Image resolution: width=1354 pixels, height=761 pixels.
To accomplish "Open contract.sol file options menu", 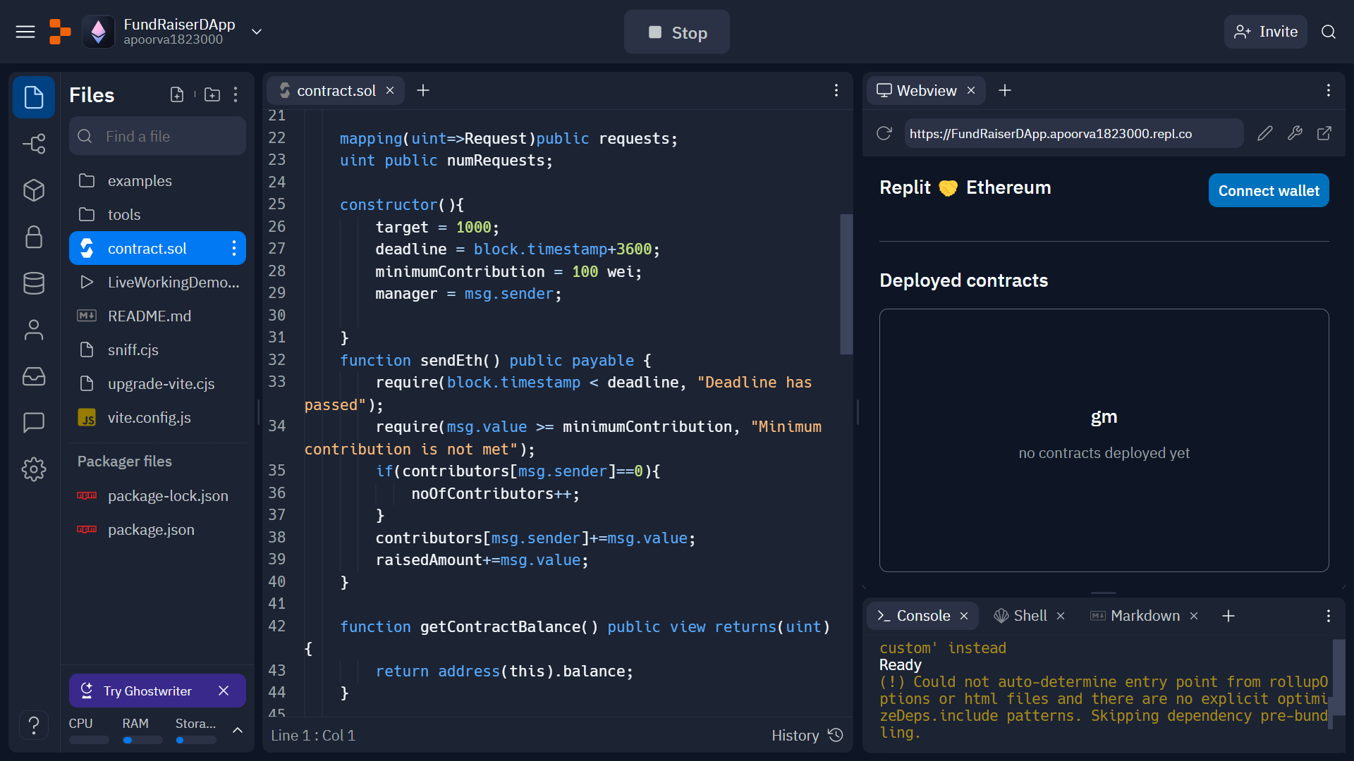I will click(x=234, y=248).
